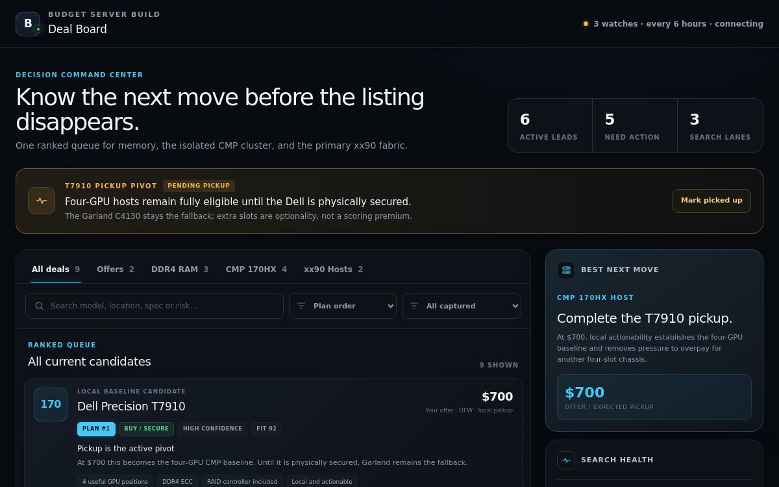Click the Dell Precision T7910 title
This screenshot has width=779, height=487.
[131, 406]
